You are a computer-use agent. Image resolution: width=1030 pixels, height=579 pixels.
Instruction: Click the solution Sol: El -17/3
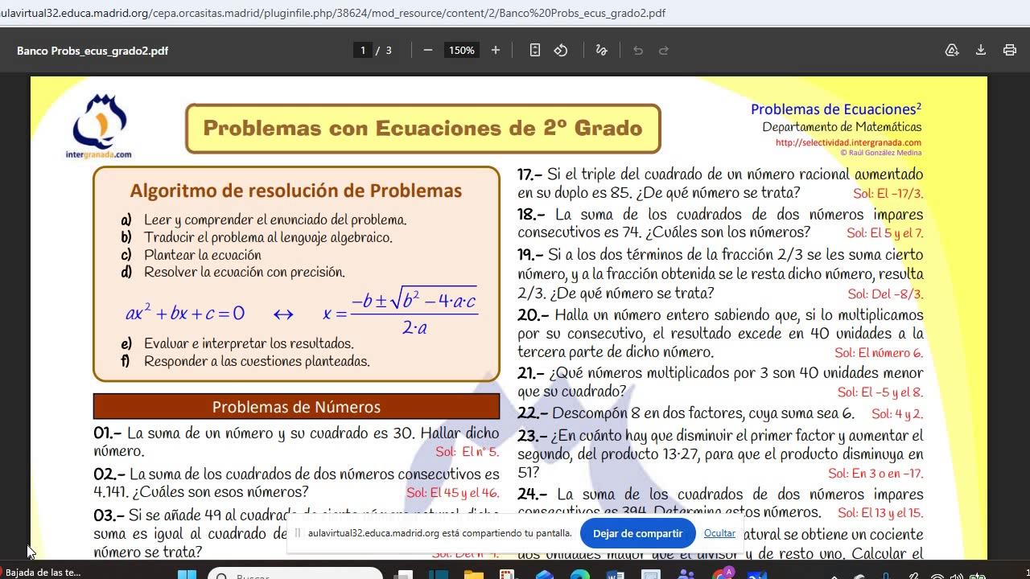[x=888, y=194]
